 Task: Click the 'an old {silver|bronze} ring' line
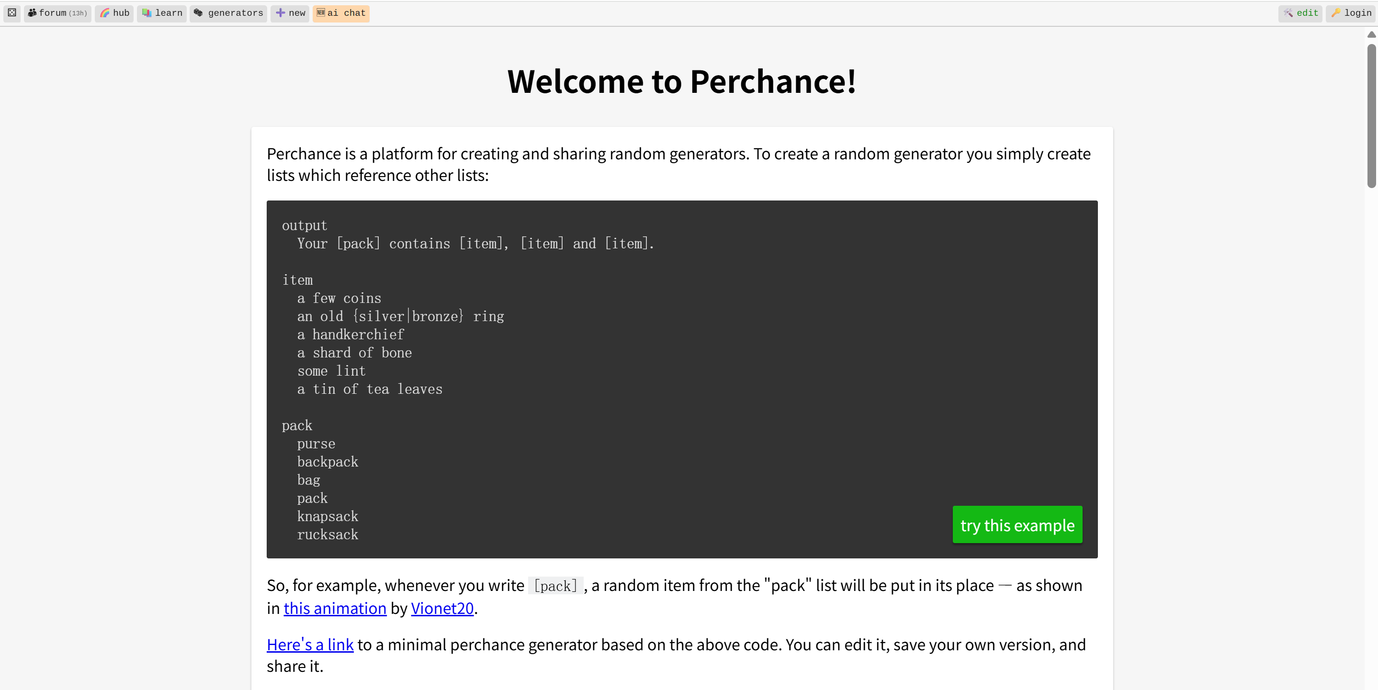(x=400, y=316)
